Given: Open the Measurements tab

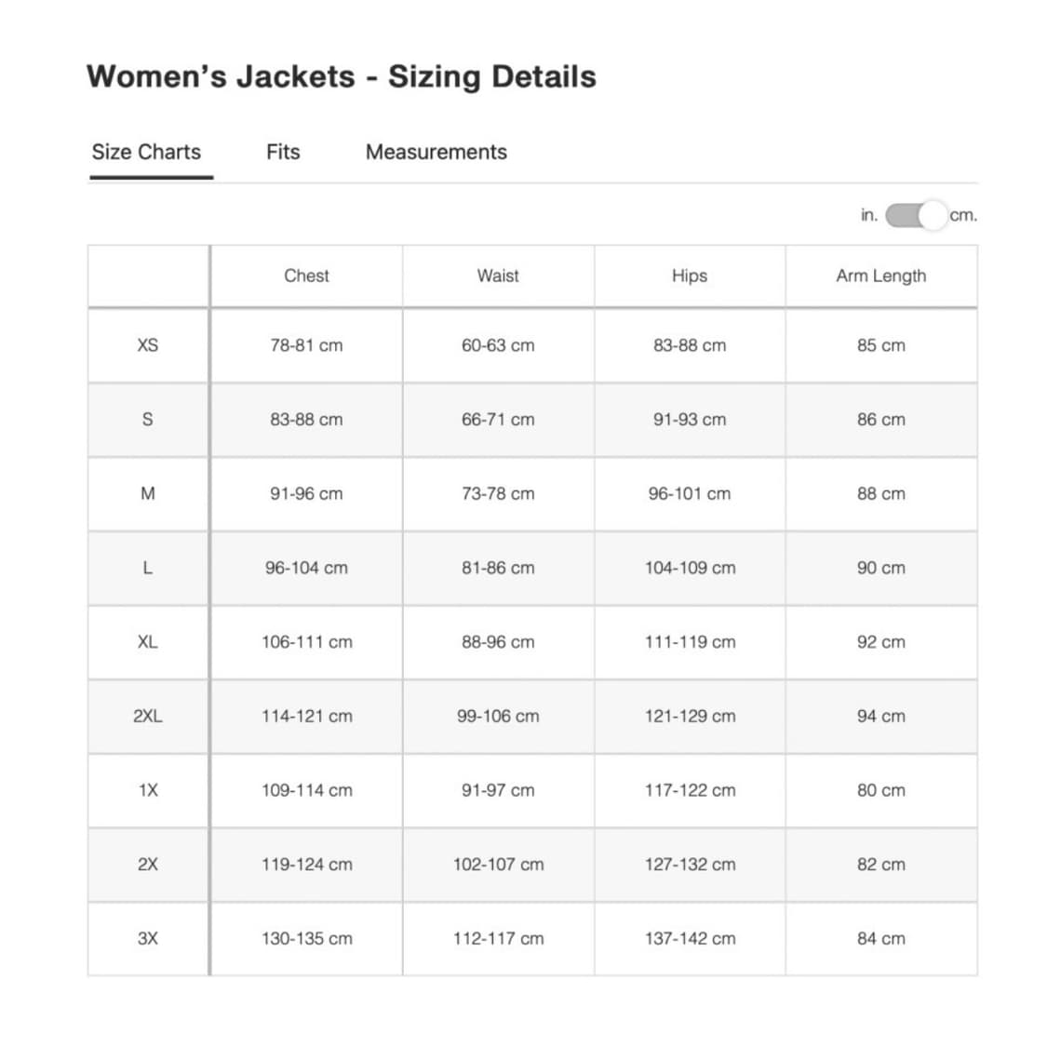Looking at the screenshot, I should [436, 152].
